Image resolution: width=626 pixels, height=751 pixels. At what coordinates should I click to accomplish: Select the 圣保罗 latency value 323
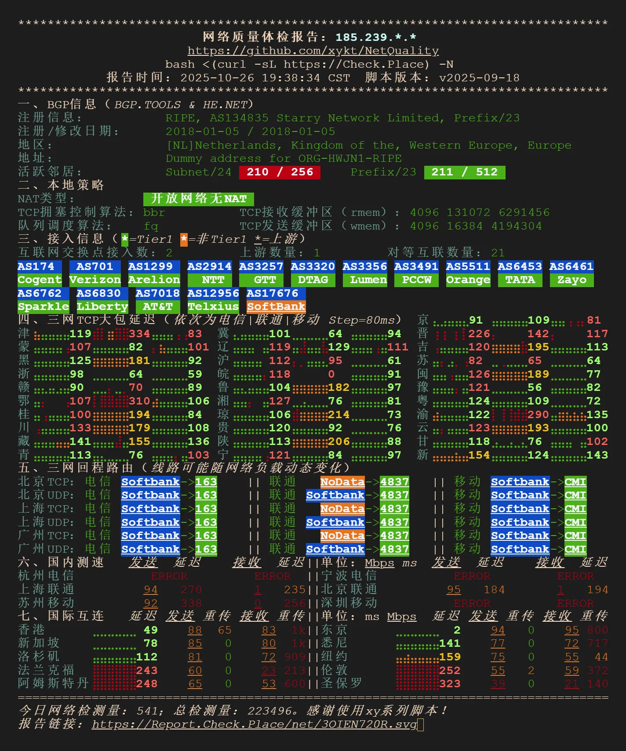point(450,684)
